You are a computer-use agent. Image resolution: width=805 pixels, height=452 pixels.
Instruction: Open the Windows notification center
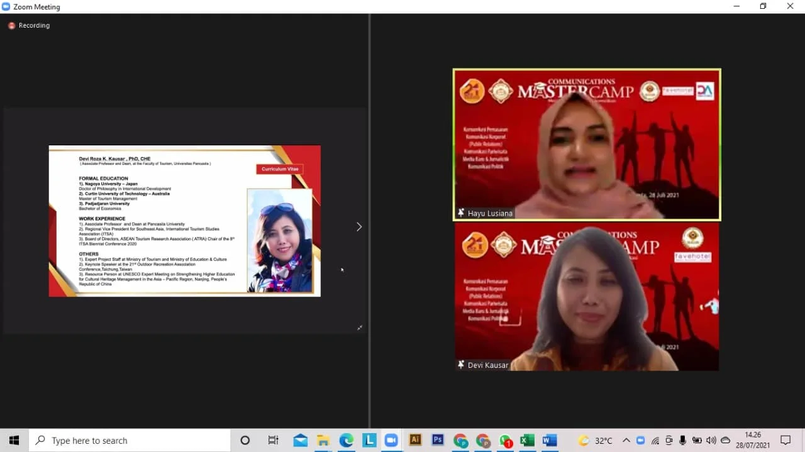coord(786,441)
